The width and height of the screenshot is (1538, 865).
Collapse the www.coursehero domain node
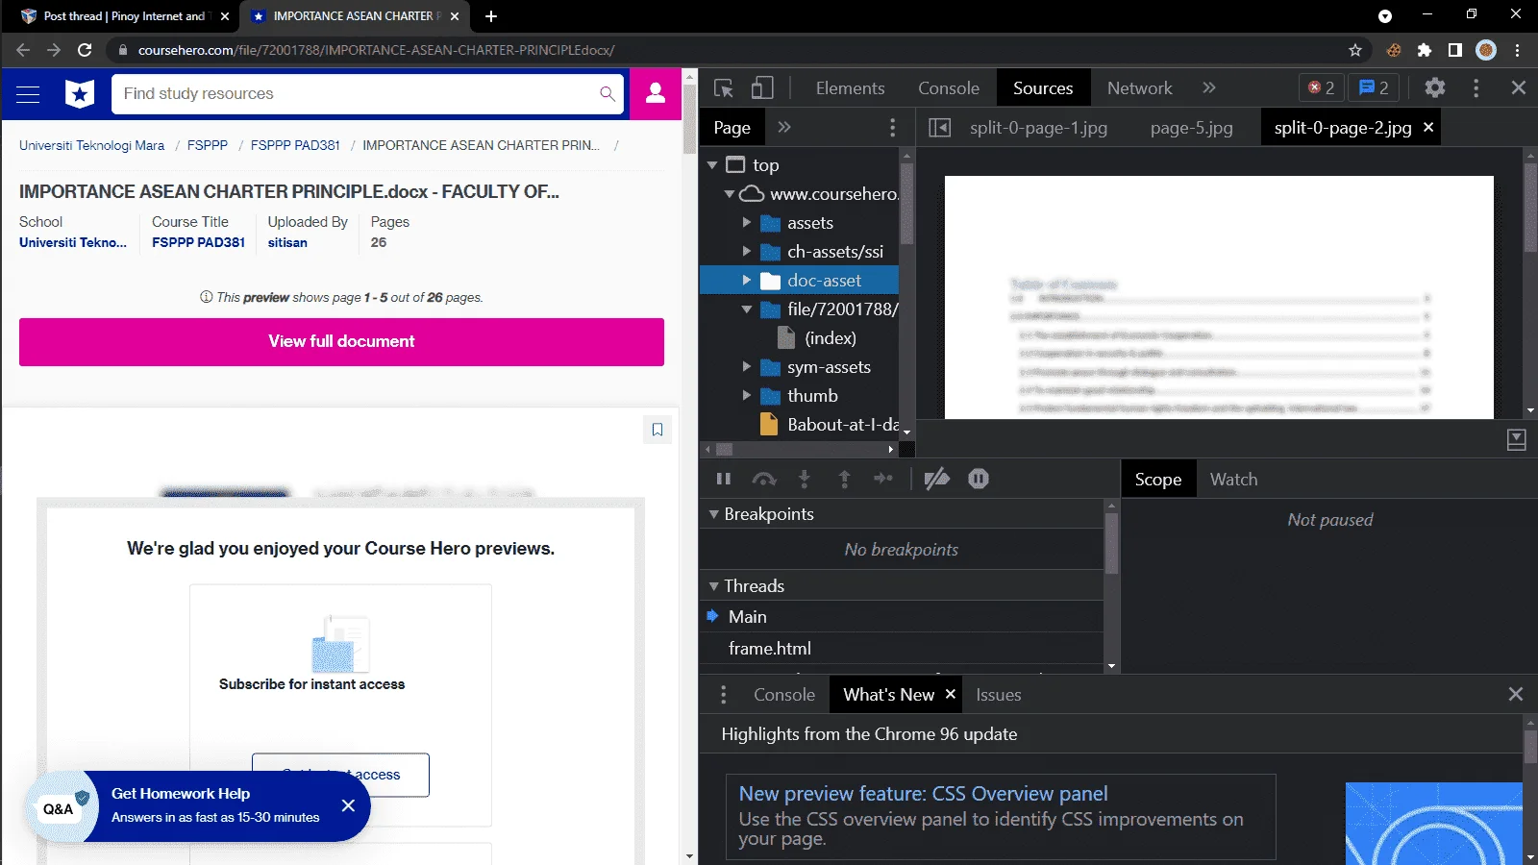[730, 194]
